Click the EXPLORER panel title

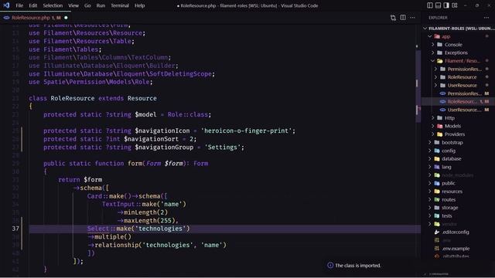438,18
